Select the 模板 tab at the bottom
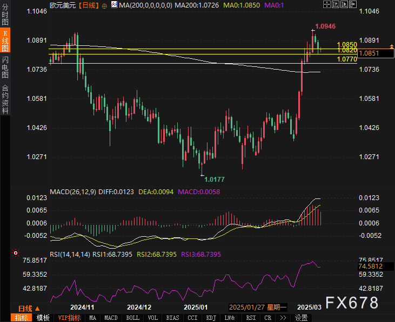Viewport: 395px width, 322px height. pos(43,318)
